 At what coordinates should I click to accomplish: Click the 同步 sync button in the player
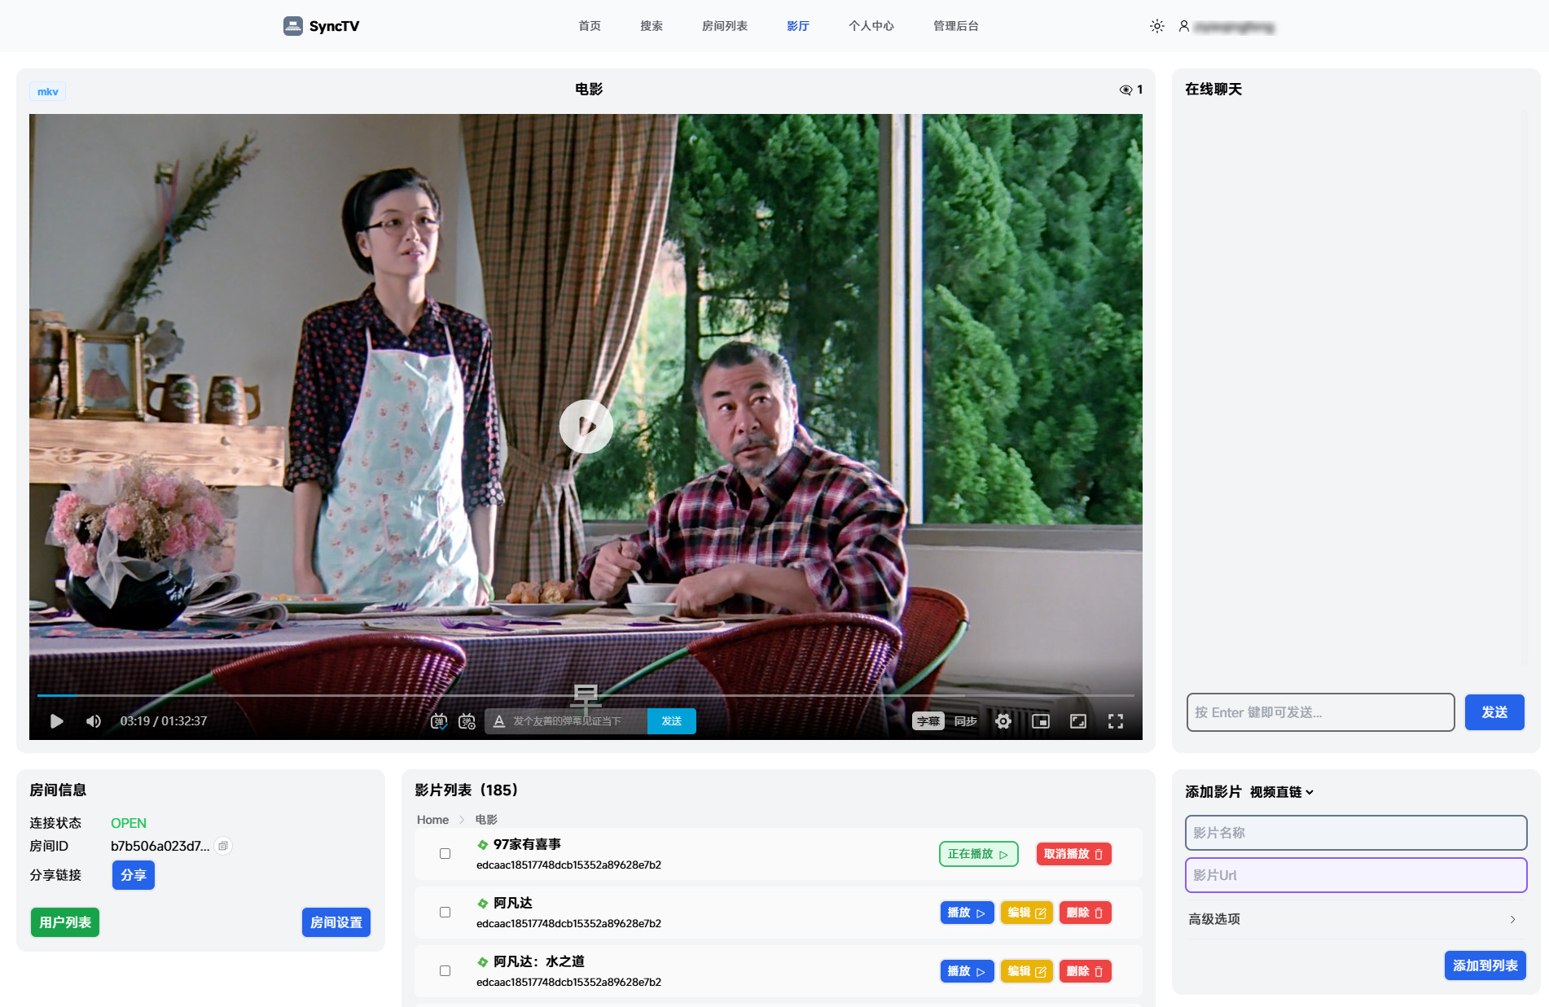pos(966,721)
